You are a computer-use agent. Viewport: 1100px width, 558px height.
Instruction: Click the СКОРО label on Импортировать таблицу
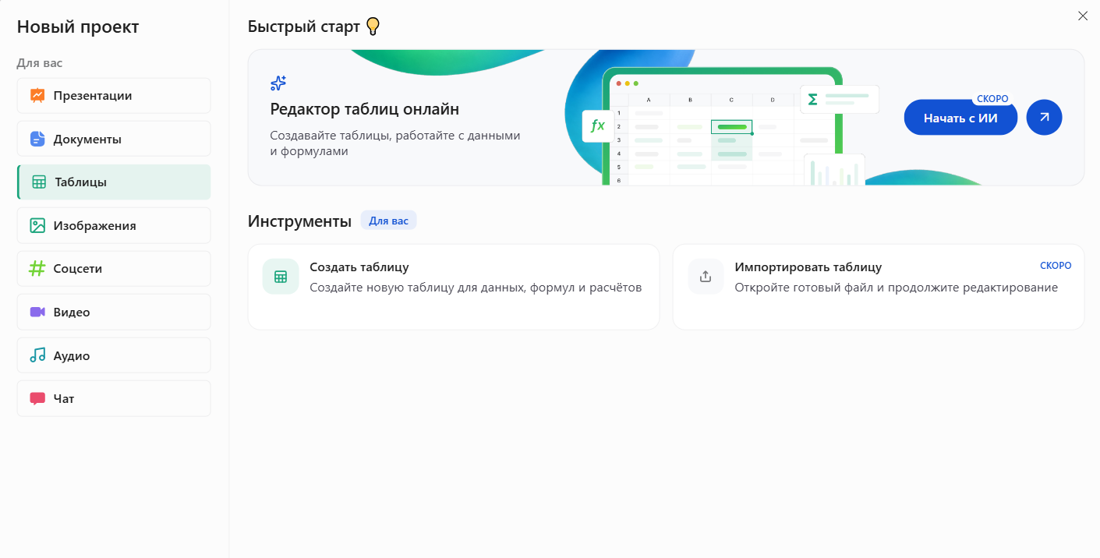[1056, 266]
